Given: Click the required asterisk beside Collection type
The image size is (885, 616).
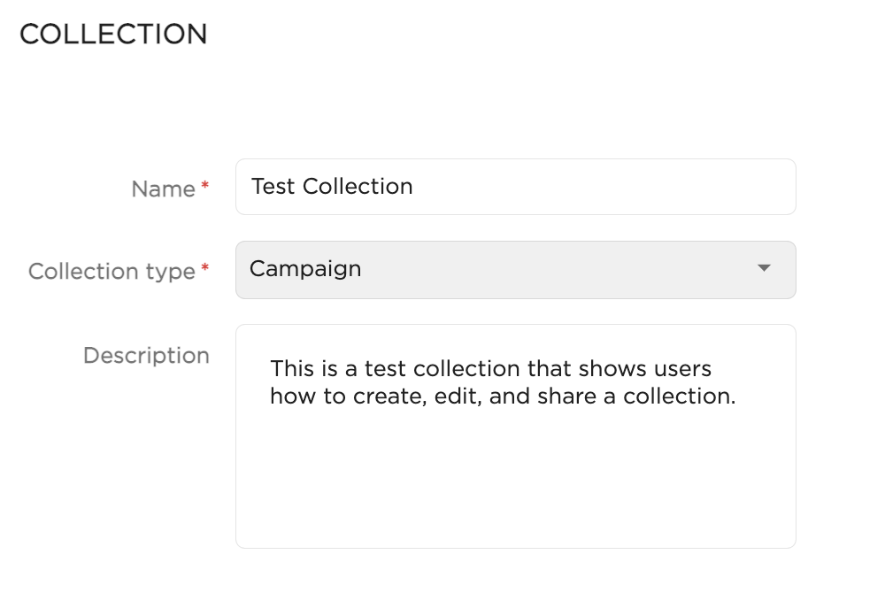Looking at the screenshot, I should click(206, 266).
